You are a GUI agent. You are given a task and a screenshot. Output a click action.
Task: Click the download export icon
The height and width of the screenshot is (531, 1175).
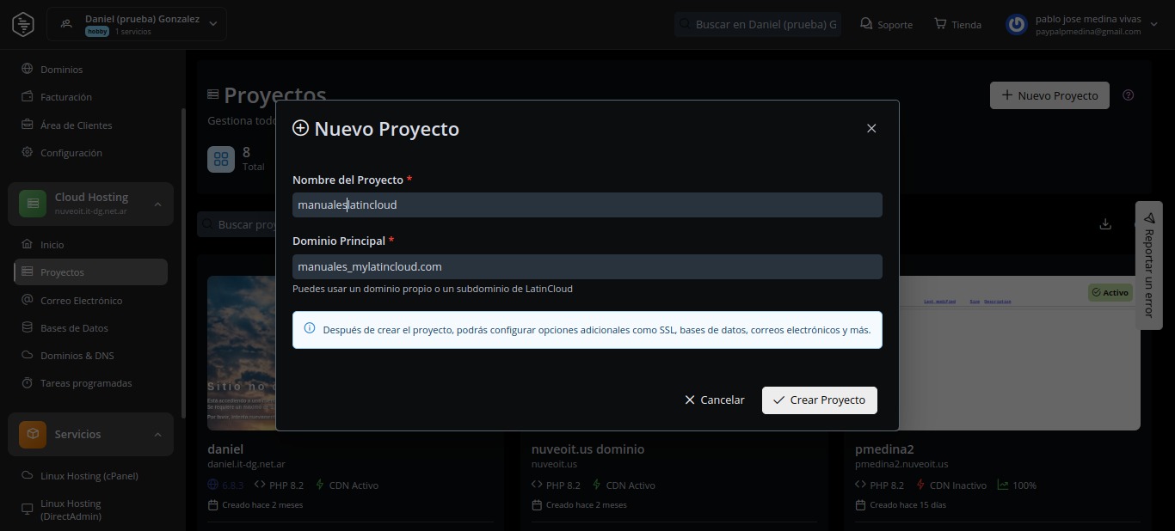(x=1105, y=224)
